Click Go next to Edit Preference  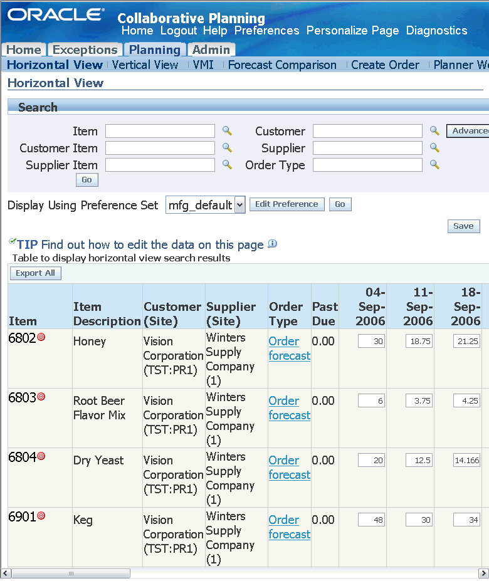coord(340,204)
